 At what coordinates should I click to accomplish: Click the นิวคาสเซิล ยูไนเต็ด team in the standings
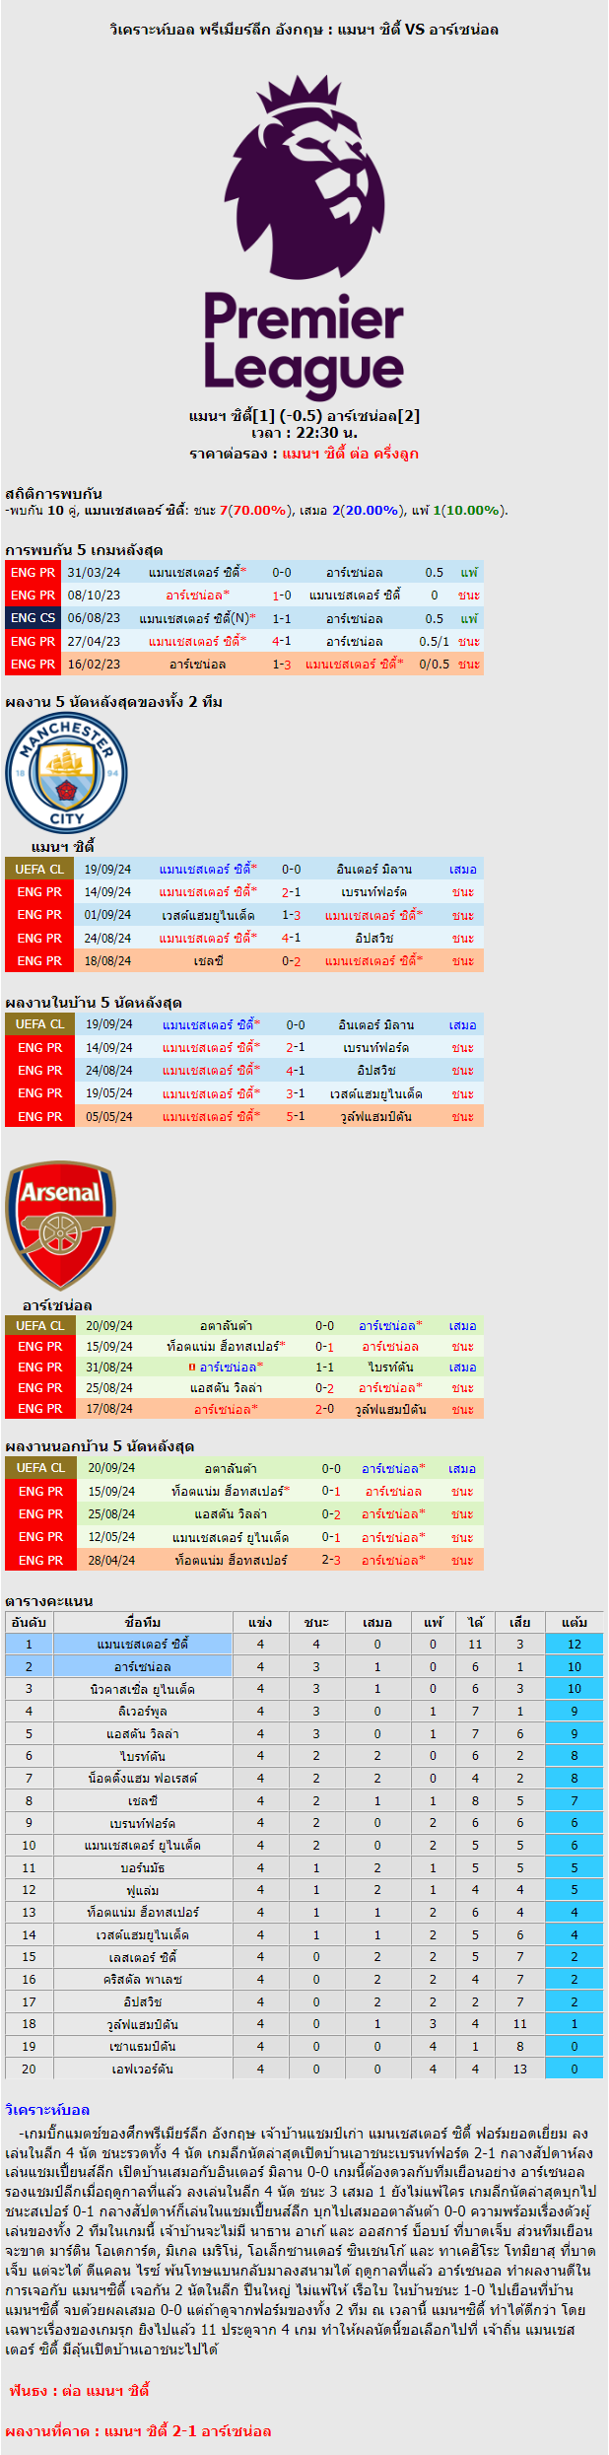click(143, 1689)
